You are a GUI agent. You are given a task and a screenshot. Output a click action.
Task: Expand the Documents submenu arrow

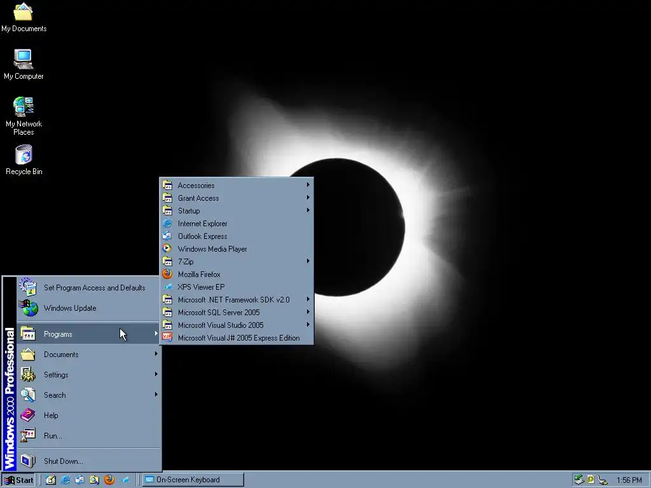(x=156, y=353)
